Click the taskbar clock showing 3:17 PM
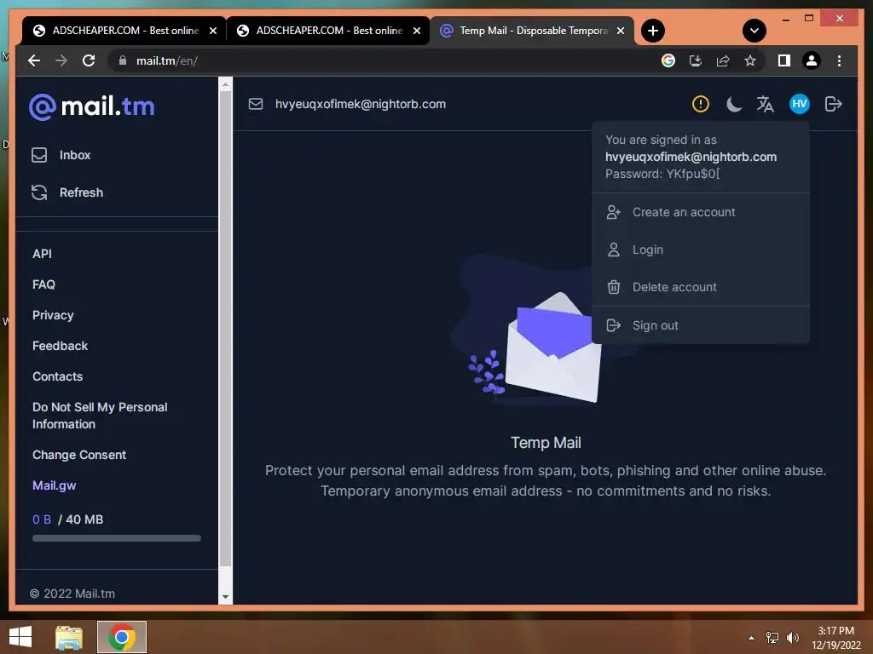 point(836,638)
